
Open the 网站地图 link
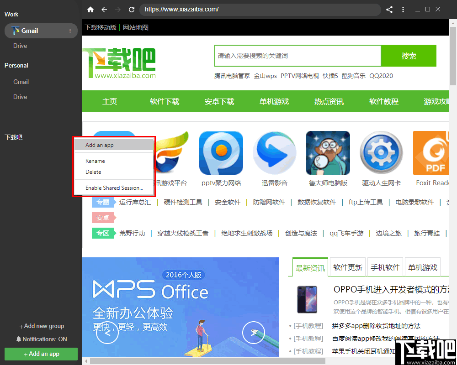(x=136, y=27)
